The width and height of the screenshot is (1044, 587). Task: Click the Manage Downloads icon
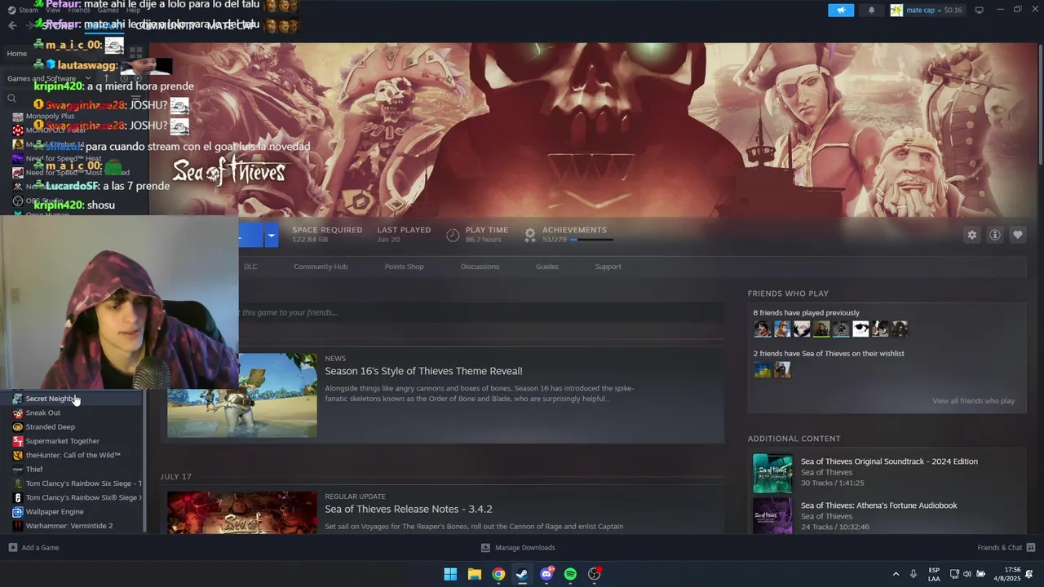[x=485, y=548]
